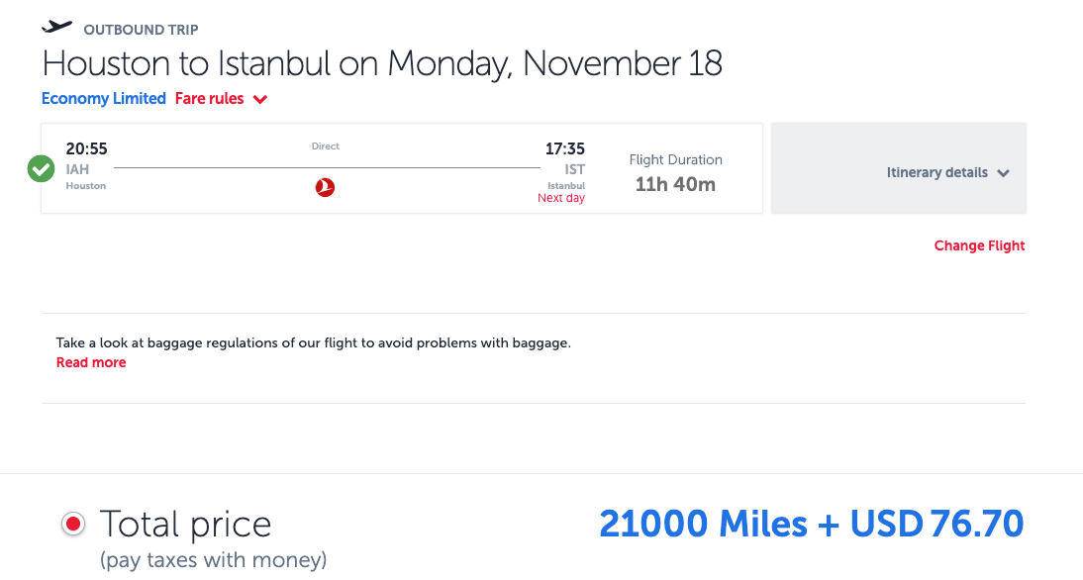The width and height of the screenshot is (1083, 580).
Task: Click the red Next day notice
Action: (561, 198)
